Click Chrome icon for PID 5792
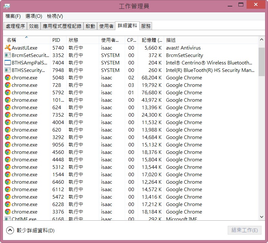The image size is (268, 243). coord(8,93)
